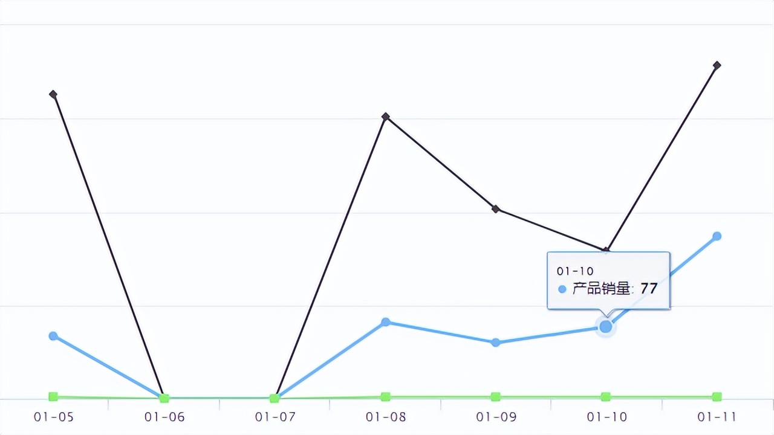
Task: Select the green square point at 01-11
Action: tap(717, 397)
